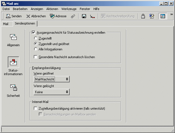Viewport: 175px width, 133px height.
Task: Click Abbrechen to cancel the mail
Action: click(36, 16)
